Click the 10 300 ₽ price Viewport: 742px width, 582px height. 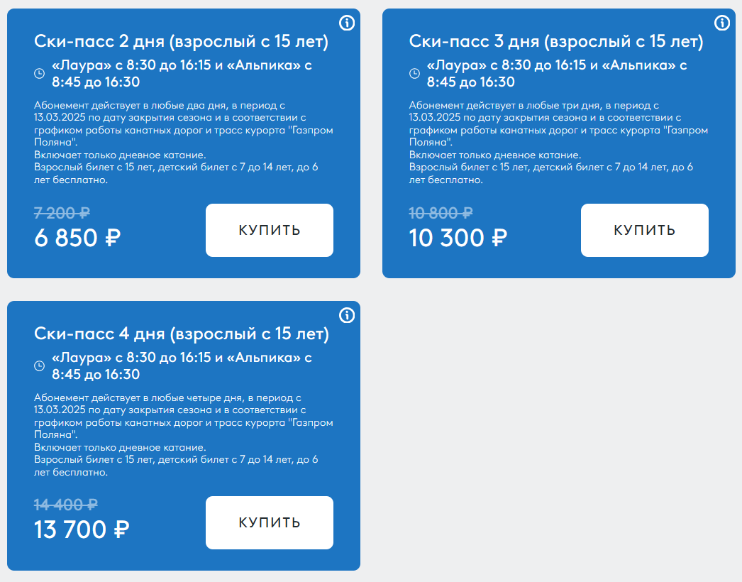click(458, 238)
